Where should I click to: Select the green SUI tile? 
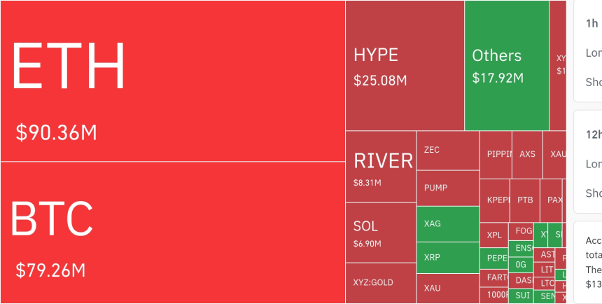coord(523,296)
